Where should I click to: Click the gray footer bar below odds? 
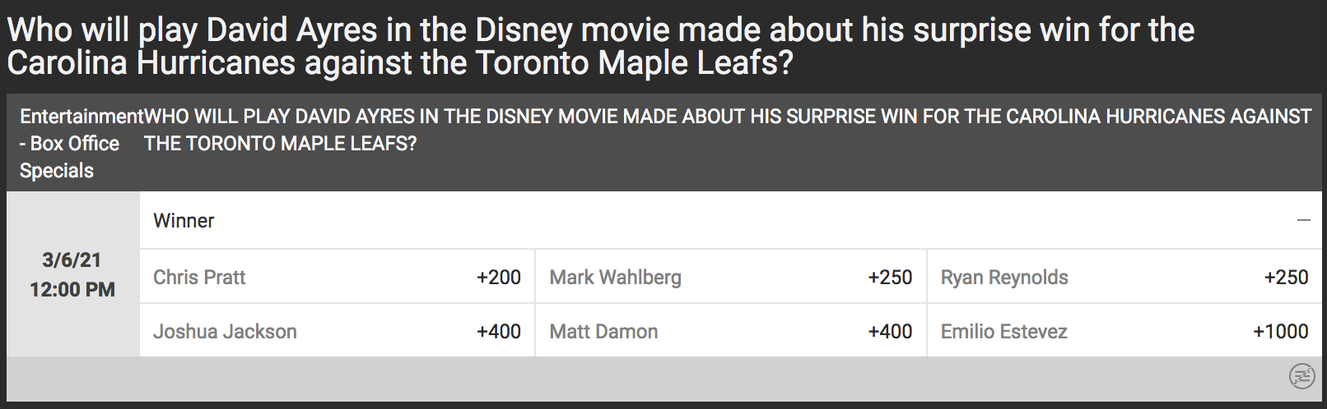tap(642, 379)
